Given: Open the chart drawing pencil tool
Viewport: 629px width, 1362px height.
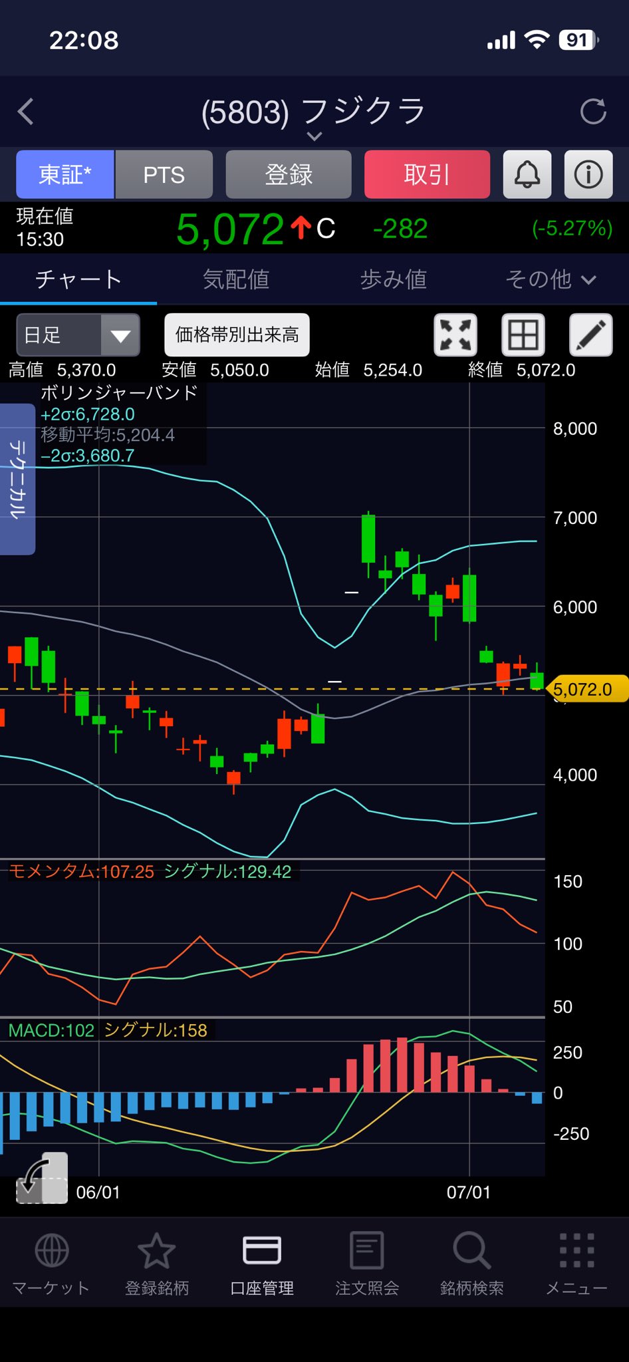Looking at the screenshot, I should pos(591,335).
